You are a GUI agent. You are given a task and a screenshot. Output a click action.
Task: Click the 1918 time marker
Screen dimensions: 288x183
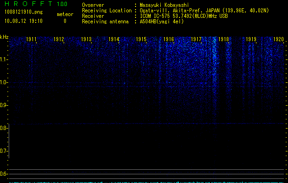pyautogui.click(x=223, y=39)
